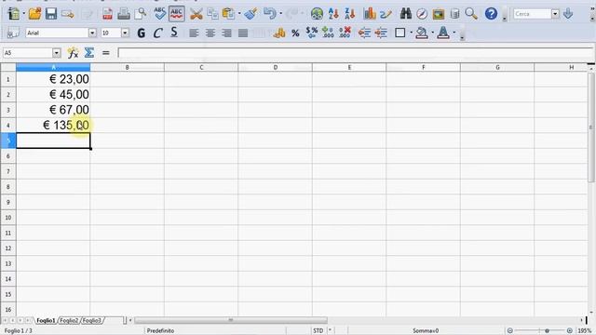Screen dimensions: 596x335
Task: Paste from clipboard icon
Action: (x=228, y=14)
